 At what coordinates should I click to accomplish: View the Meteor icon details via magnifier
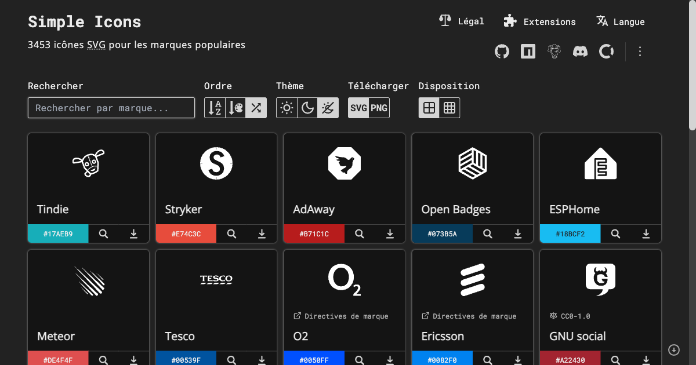coord(103,359)
